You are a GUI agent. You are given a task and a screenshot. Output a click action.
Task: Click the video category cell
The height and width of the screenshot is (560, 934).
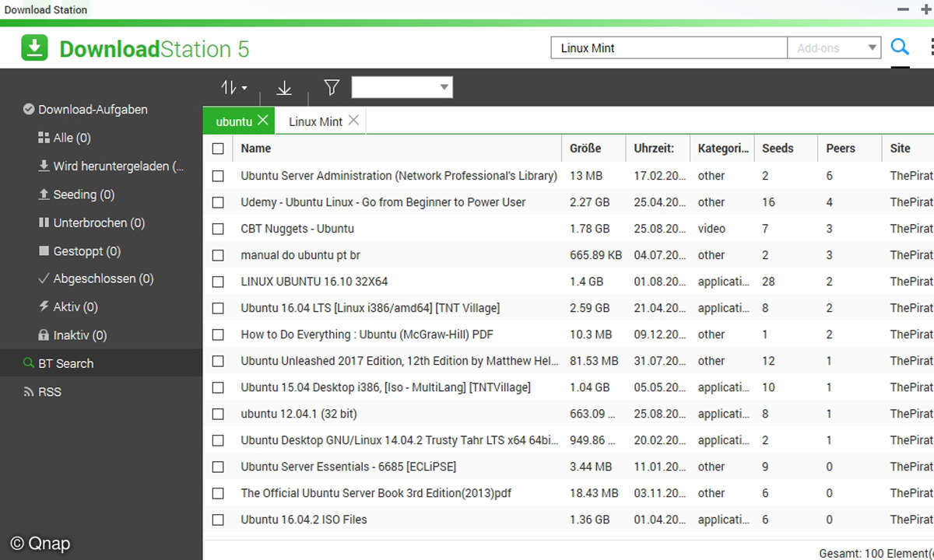click(x=711, y=229)
